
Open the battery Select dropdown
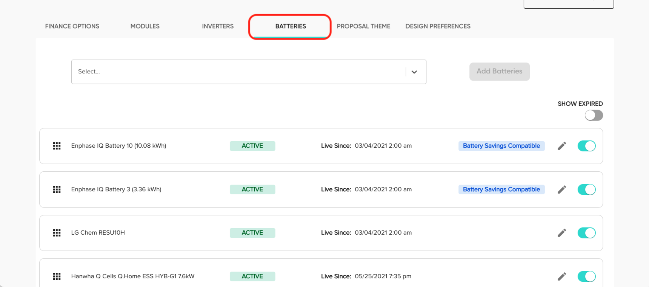tap(249, 72)
